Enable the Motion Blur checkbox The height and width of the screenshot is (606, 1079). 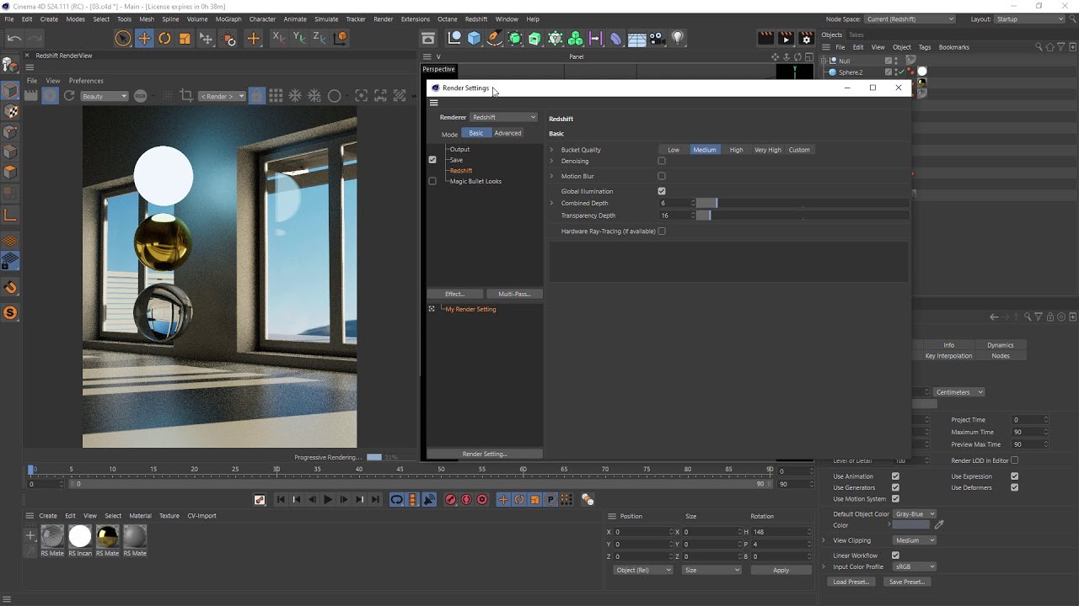pyautogui.click(x=662, y=176)
